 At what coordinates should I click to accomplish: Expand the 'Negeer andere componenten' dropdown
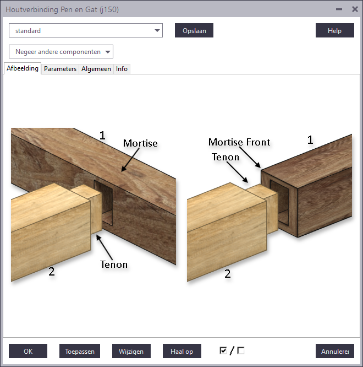coord(61,52)
